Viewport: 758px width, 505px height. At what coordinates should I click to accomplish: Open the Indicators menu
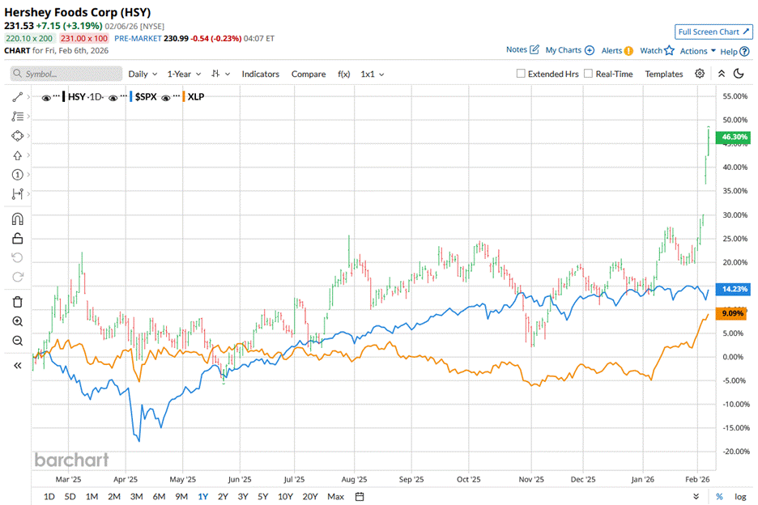[x=260, y=74]
